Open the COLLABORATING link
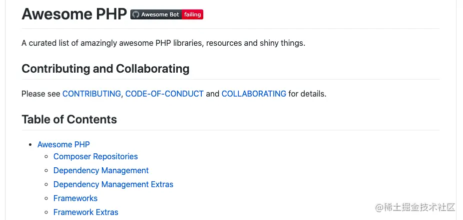Image resolution: width=463 pixels, height=220 pixels. click(254, 94)
